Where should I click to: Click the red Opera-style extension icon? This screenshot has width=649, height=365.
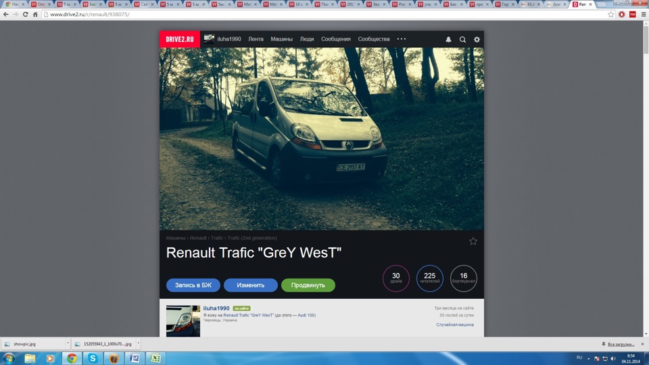[x=622, y=14]
